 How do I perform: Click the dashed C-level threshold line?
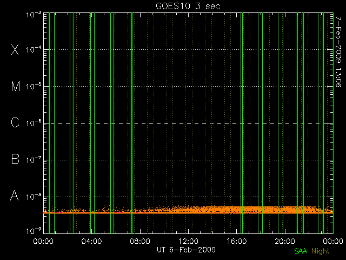tap(188, 123)
